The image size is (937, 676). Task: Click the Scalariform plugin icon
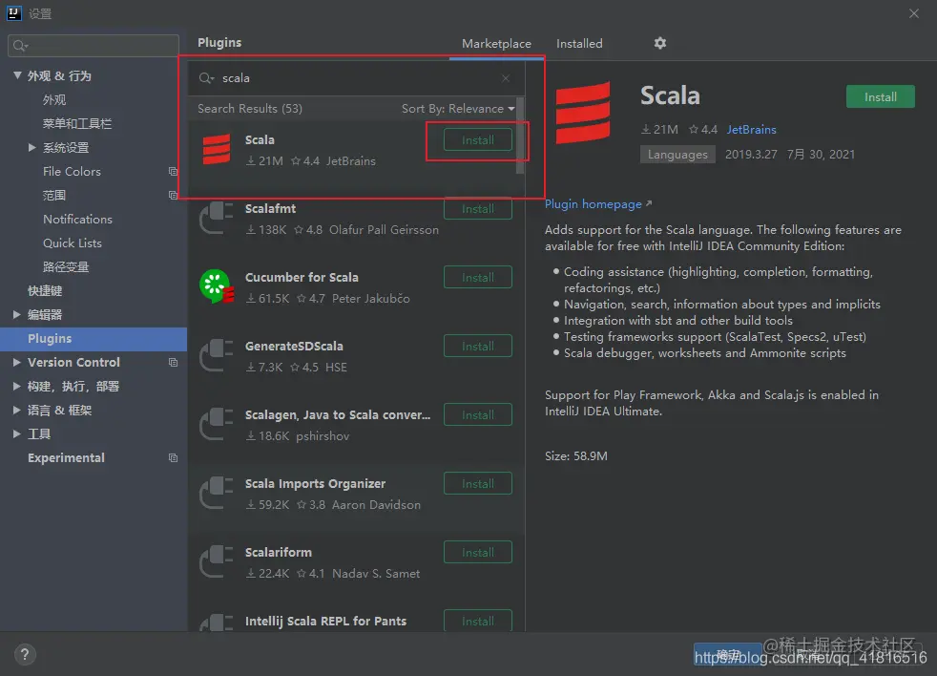217,562
